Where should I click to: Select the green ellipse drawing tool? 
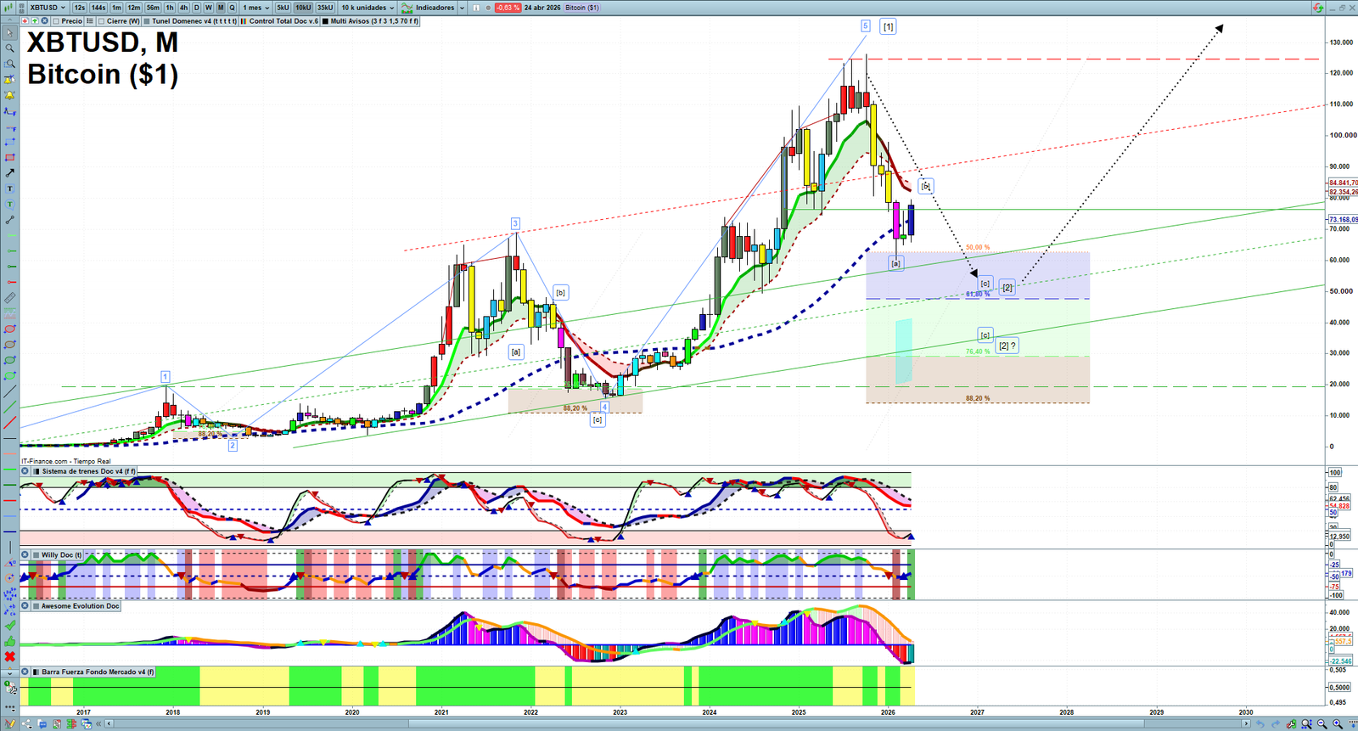coord(9,360)
